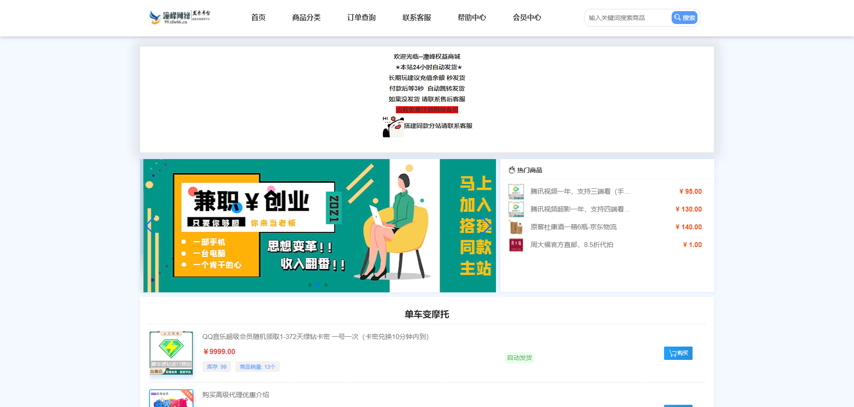
Task: Click 搭建同款分站请联系客服 text link
Action: (438, 126)
